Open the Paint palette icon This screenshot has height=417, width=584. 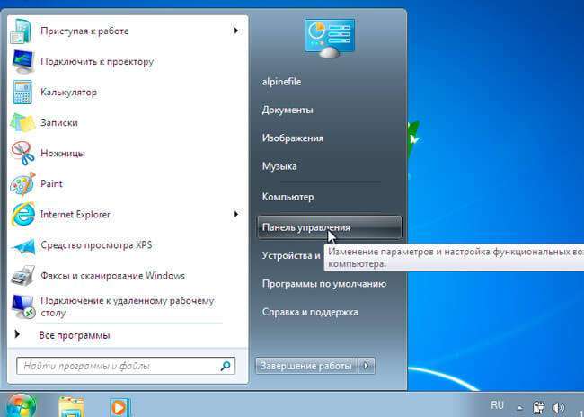22,183
